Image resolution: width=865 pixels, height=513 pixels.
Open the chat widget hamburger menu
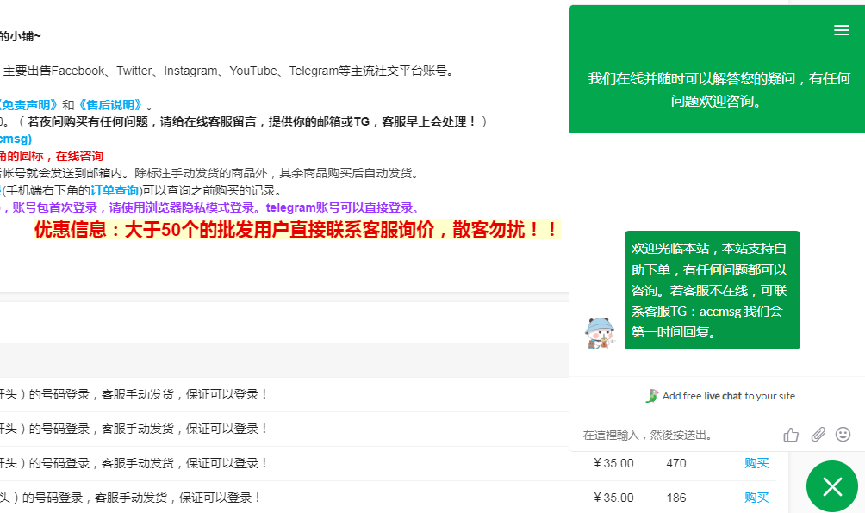click(841, 30)
